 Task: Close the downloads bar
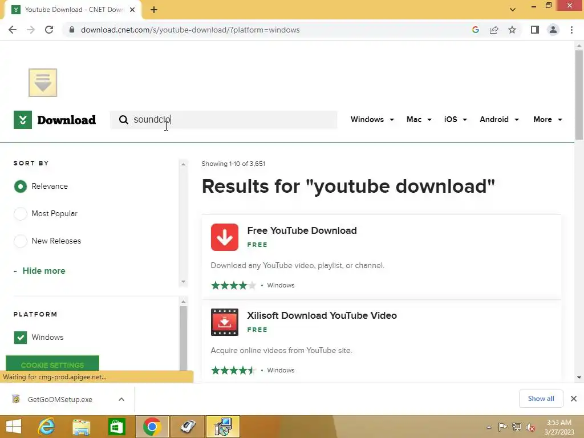pyautogui.click(x=574, y=399)
